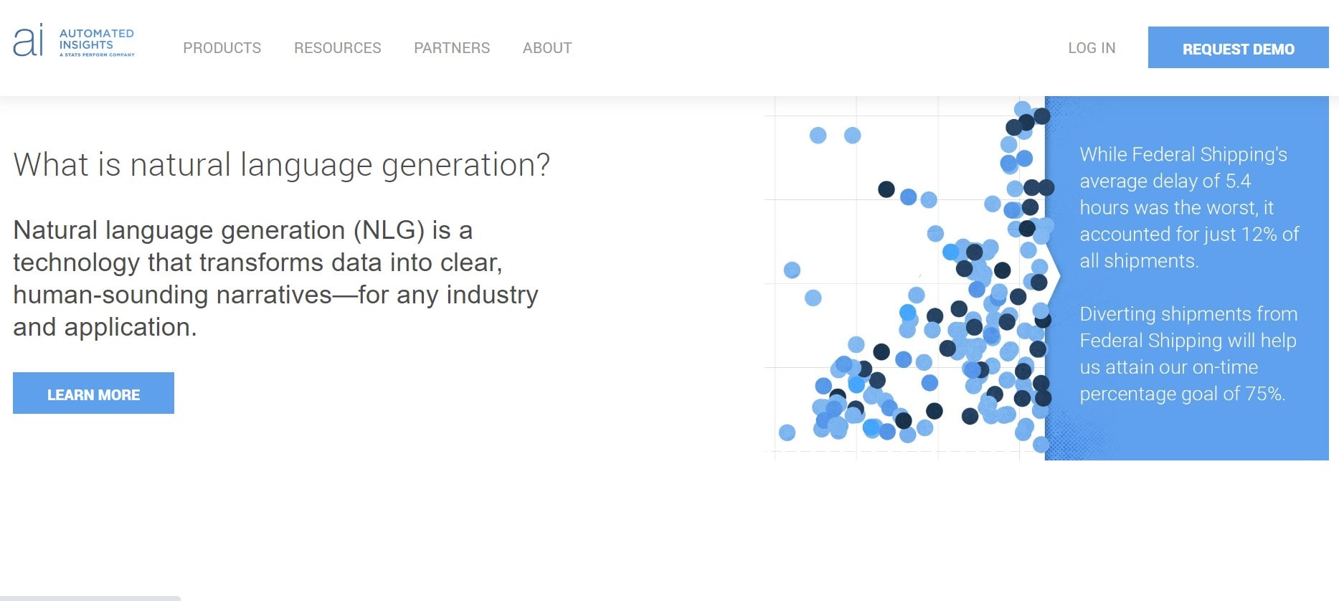Click the "While Federal Shipping's average delay" paragraph
1339x601 pixels.
(x=1188, y=207)
